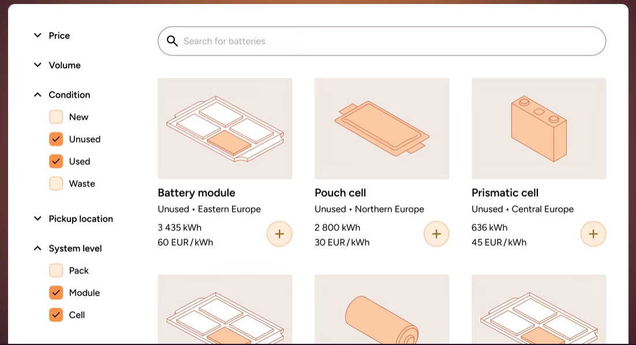
Task: Expand the Volume filter chevron
Action: click(x=38, y=65)
